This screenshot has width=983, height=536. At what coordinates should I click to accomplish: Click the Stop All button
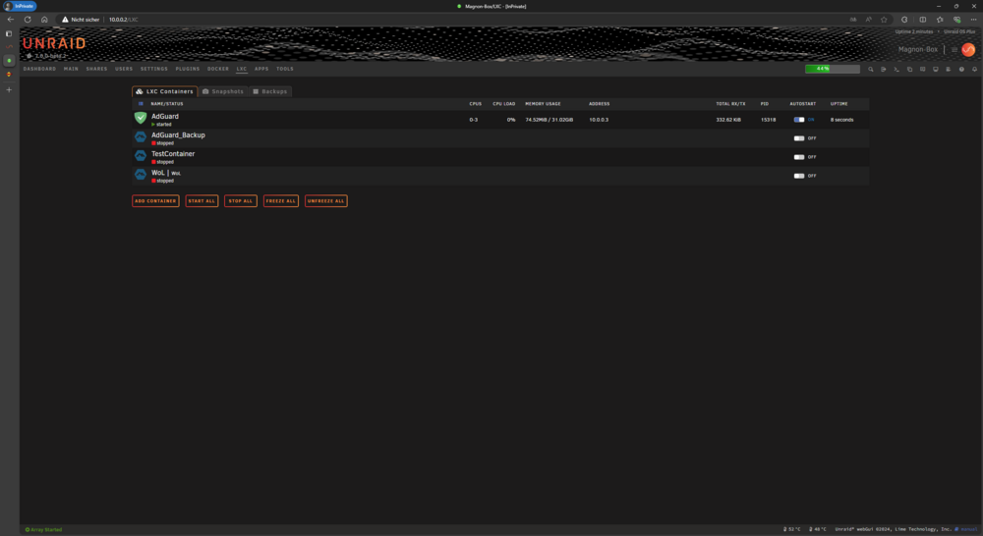click(x=241, y=201)
